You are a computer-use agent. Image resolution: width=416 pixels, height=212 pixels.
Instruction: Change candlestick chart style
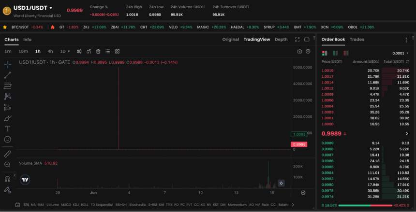point(79,51)
